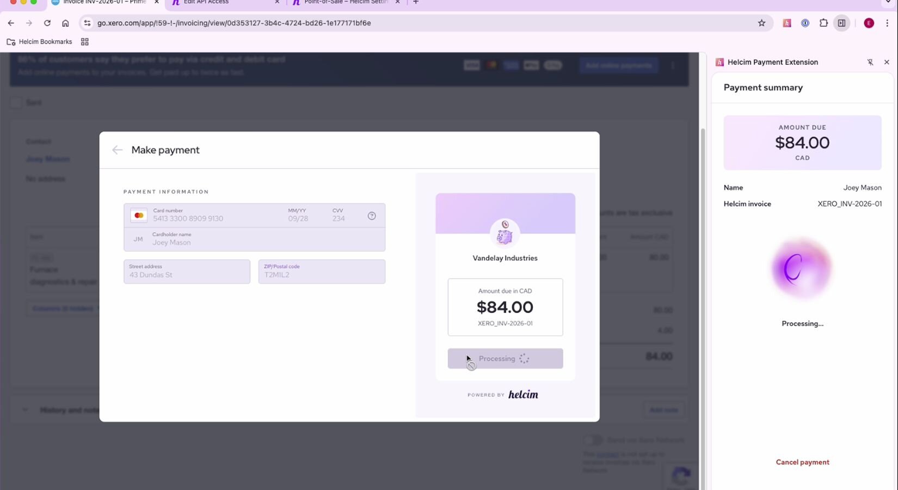Screen dimensions: 898x490
Task: Unpin the Helcim Payment Extension panel
Action: click(870, 62)
